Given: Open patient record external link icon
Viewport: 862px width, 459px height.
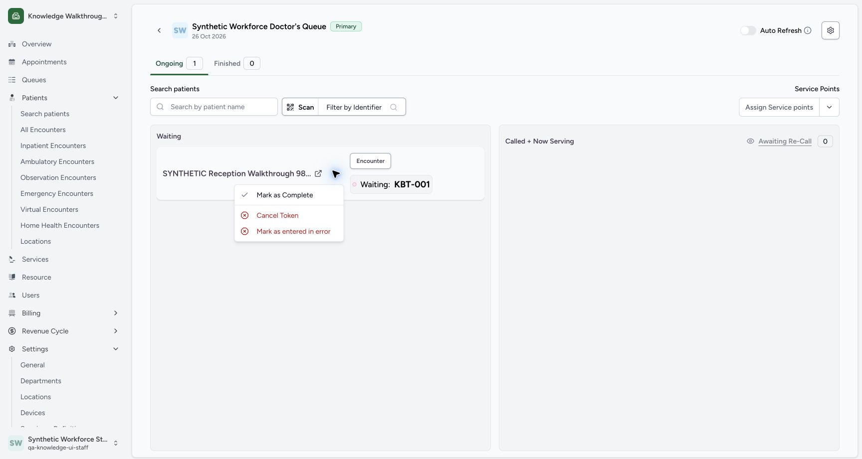Looking at the screenshot, I should point(318,173).
